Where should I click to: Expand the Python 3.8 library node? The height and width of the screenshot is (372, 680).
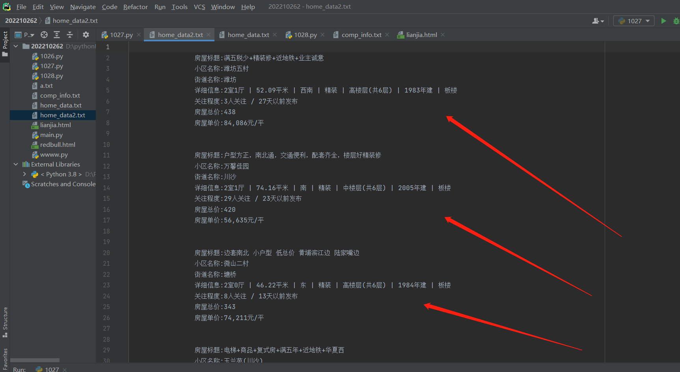[x=24, y=174]
